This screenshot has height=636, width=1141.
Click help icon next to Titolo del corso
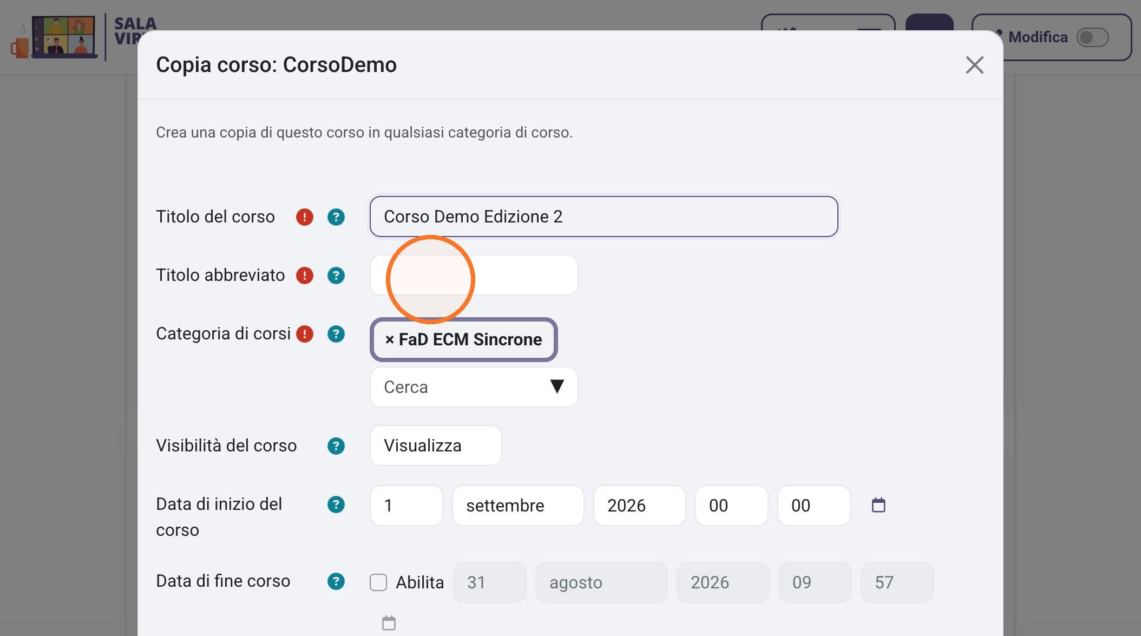coord(336,217)
